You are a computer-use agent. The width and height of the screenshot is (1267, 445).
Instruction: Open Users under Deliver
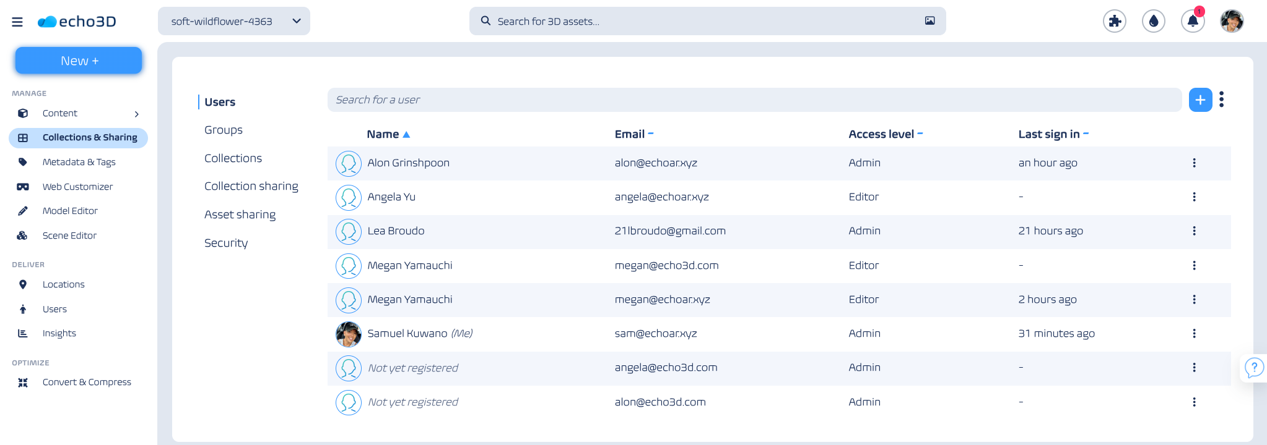click(x=54, y=309)
